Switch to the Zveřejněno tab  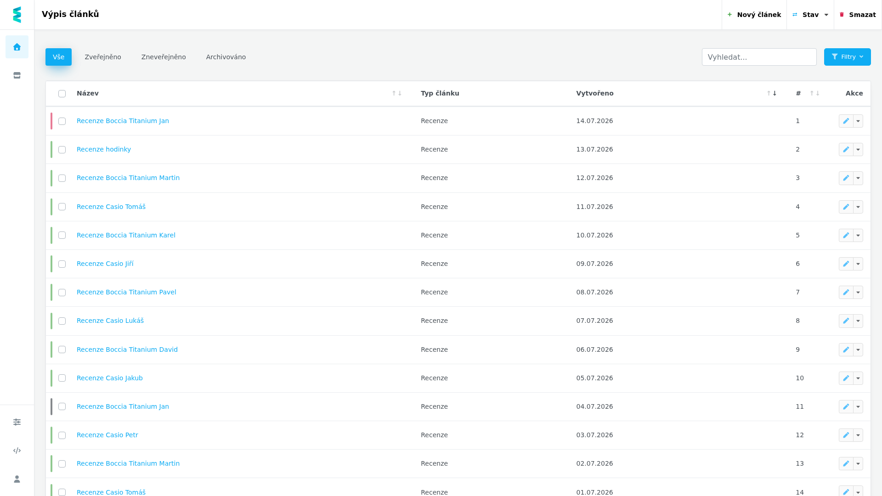pyautogui.click(x=103, y=57)
